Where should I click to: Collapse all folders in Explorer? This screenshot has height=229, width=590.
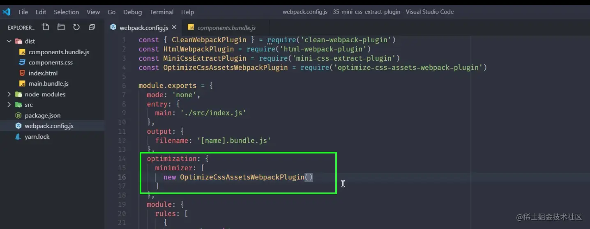[92, 27]
